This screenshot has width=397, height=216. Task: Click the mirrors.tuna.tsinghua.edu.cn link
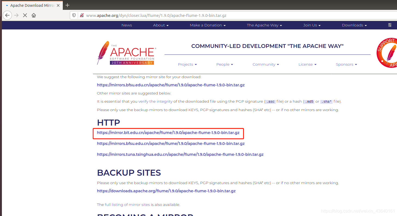click(180, 154)
